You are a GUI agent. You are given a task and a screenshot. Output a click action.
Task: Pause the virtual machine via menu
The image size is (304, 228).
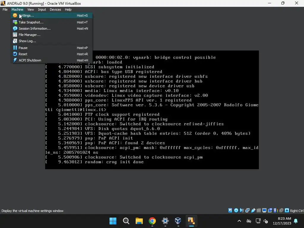click(52, 48)
